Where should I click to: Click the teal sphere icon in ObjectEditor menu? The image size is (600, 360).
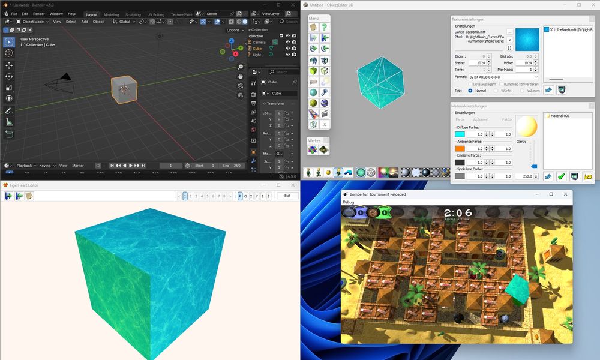pos(313,92)
